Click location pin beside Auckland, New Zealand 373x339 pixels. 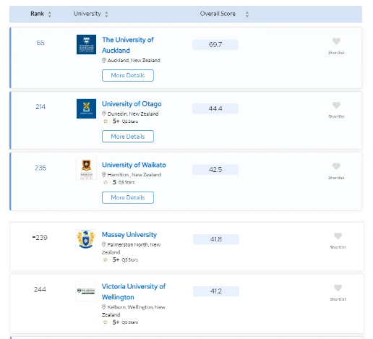(104, 60)
